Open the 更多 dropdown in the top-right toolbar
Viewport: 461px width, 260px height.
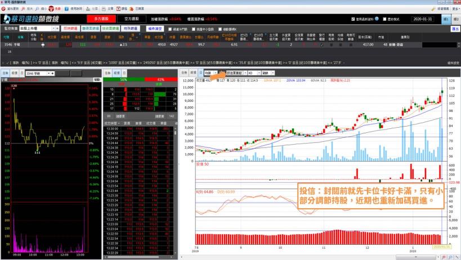tap(456, 9)
